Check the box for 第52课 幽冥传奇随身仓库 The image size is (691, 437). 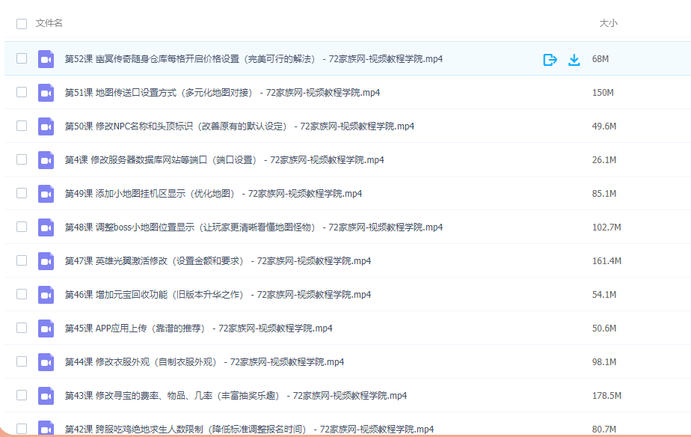(22, 58)
